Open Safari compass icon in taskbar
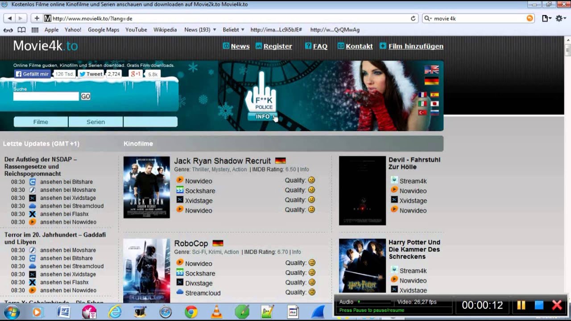The width and height of the screenshot is (571, 321). click(x=166, y=312)
